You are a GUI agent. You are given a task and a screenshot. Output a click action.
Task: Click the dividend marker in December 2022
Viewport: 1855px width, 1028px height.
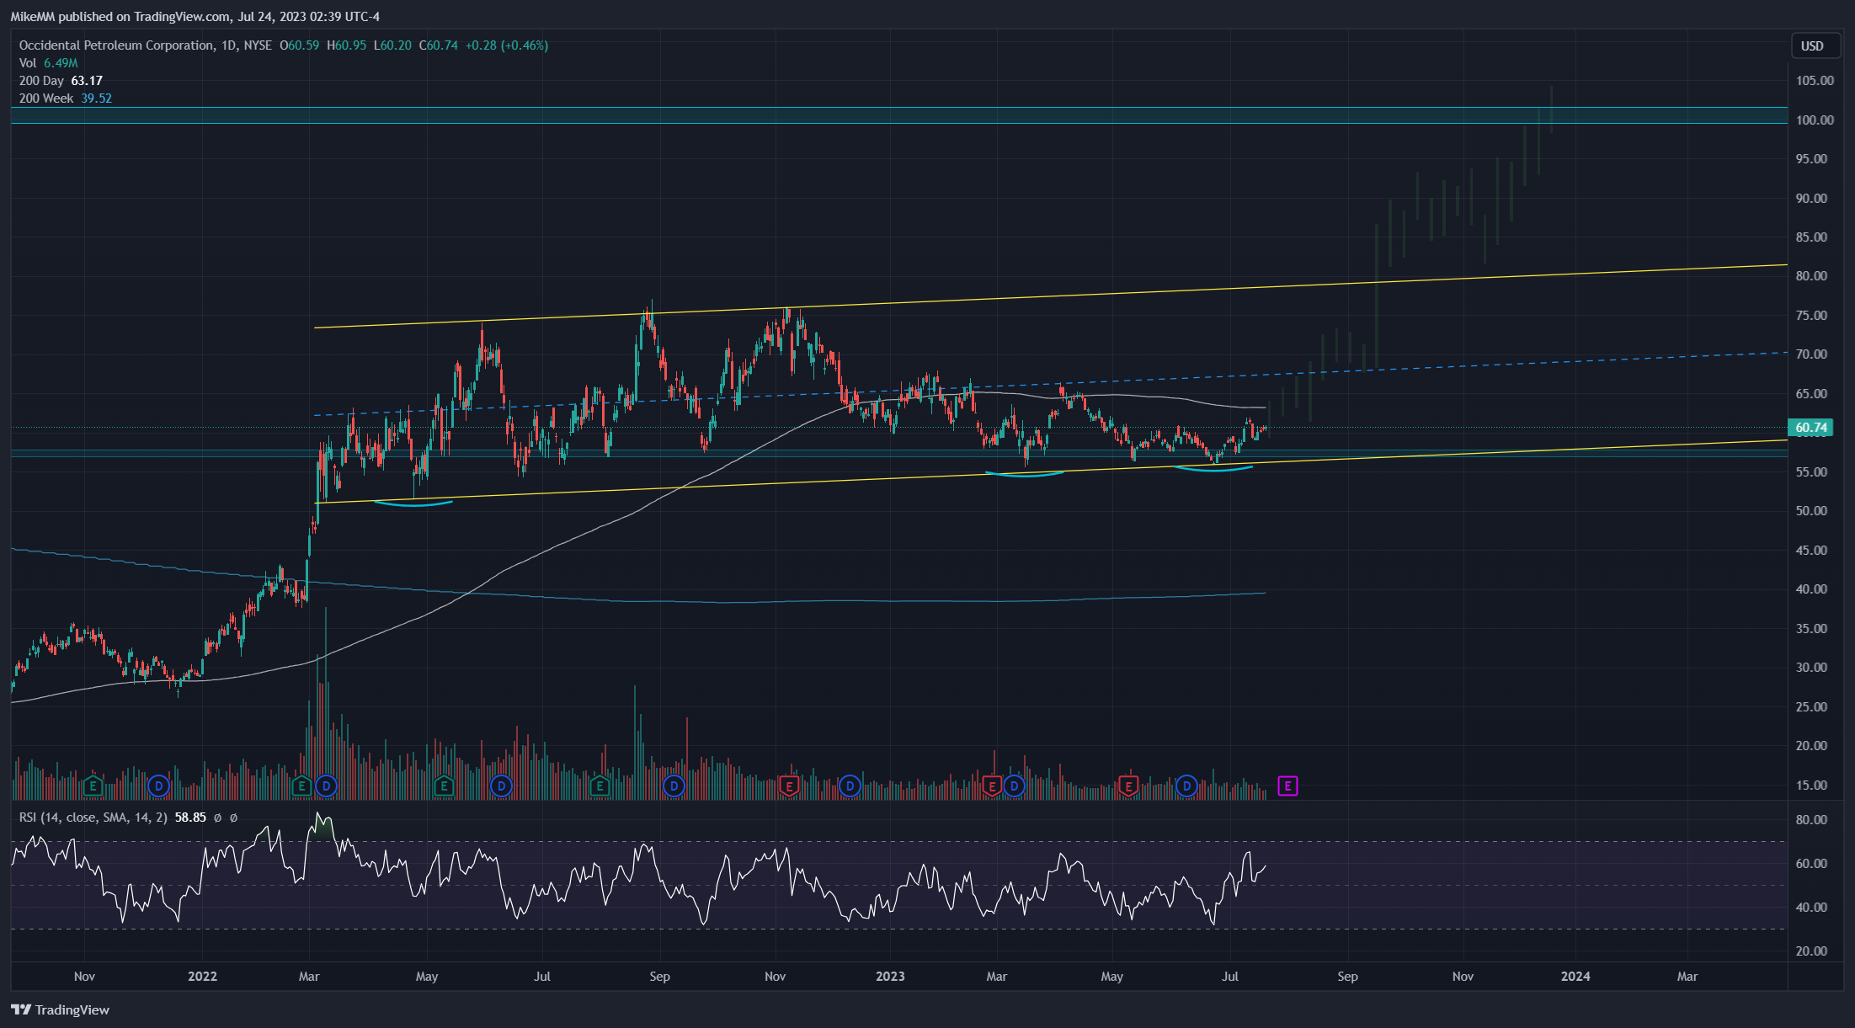tap(850, 787)
